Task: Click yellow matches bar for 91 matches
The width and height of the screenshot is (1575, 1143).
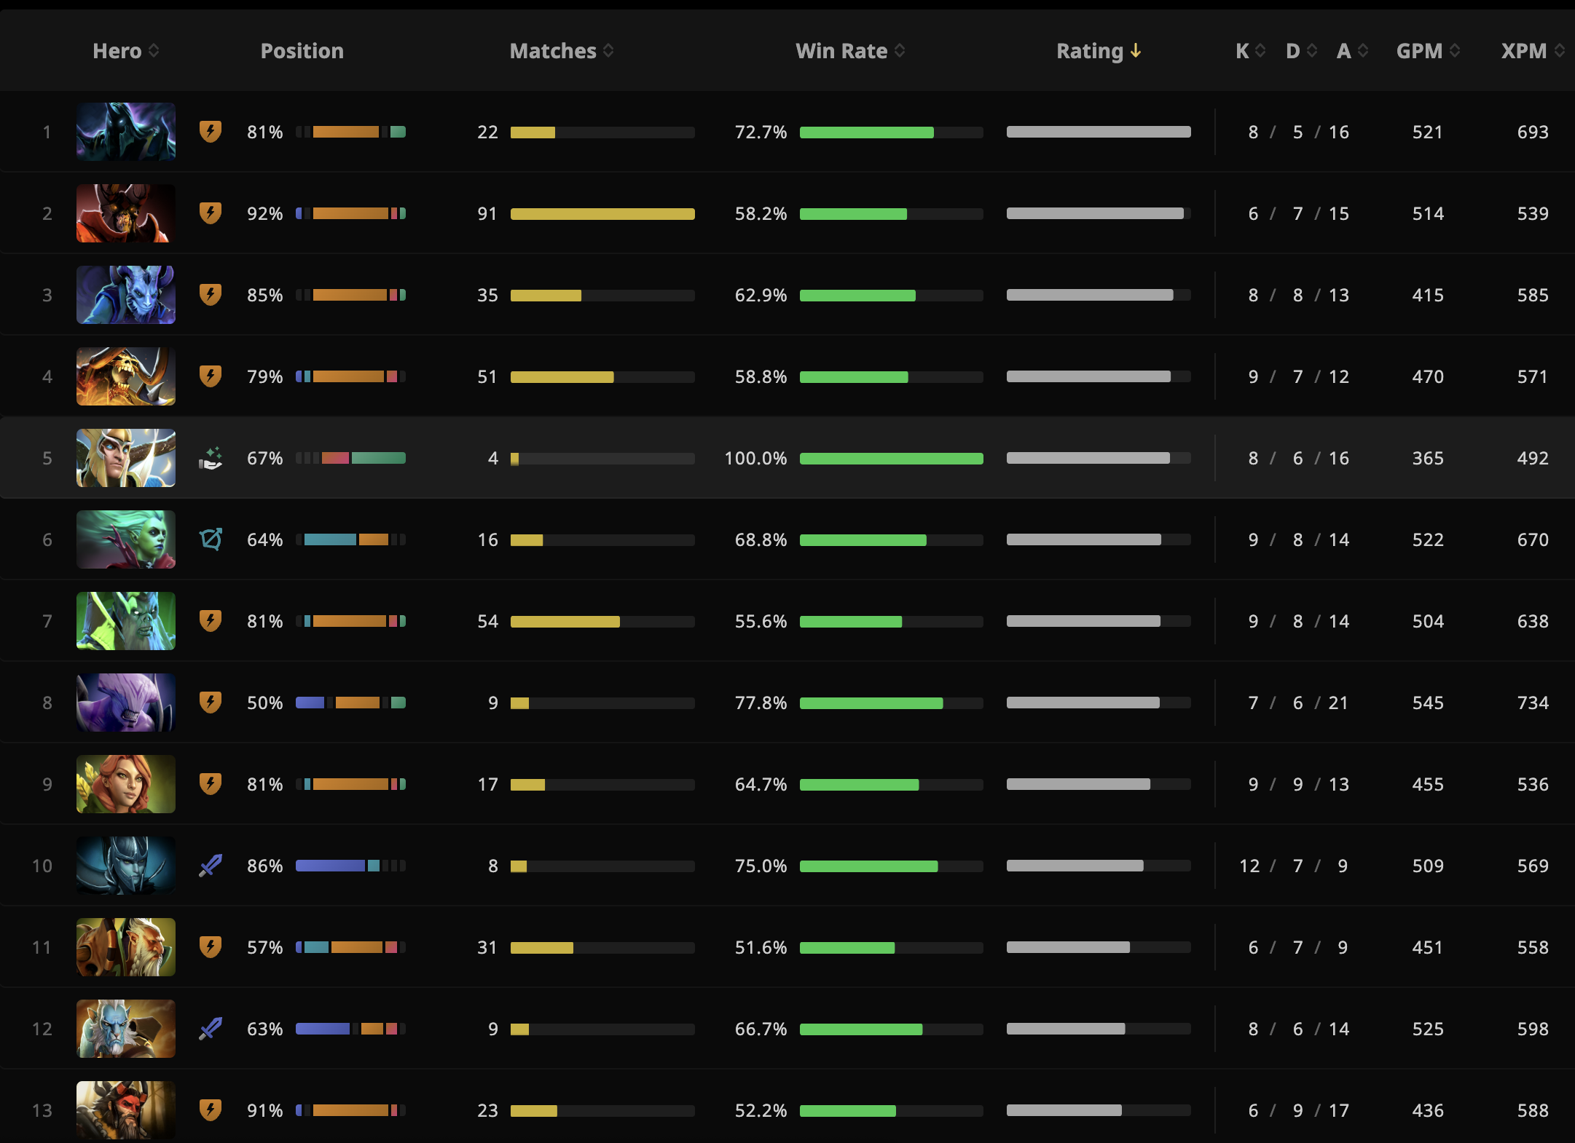Action: [602, 214]
